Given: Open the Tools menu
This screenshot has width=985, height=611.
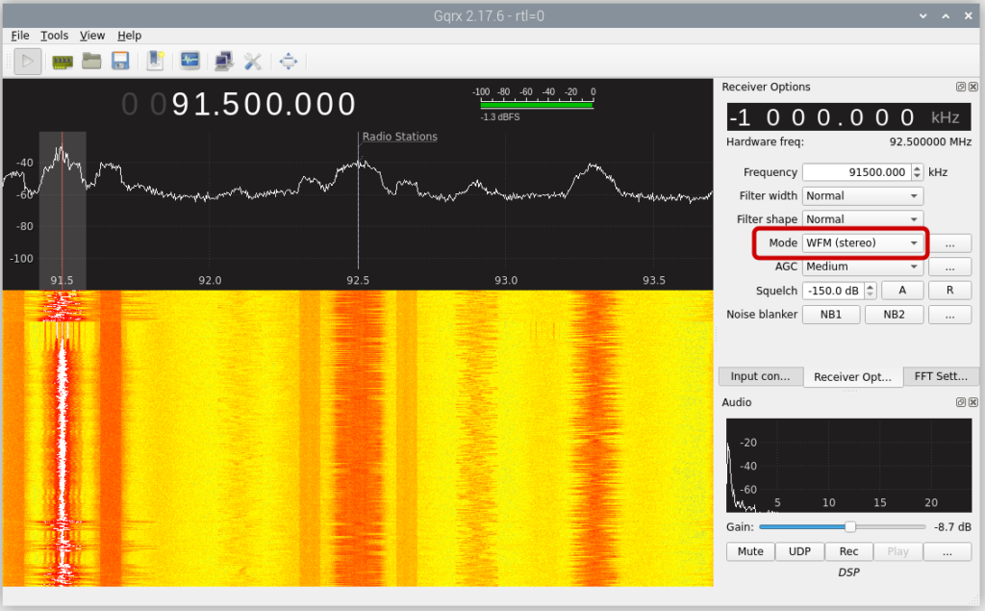Looking at the screenshot, I should 55,36.
